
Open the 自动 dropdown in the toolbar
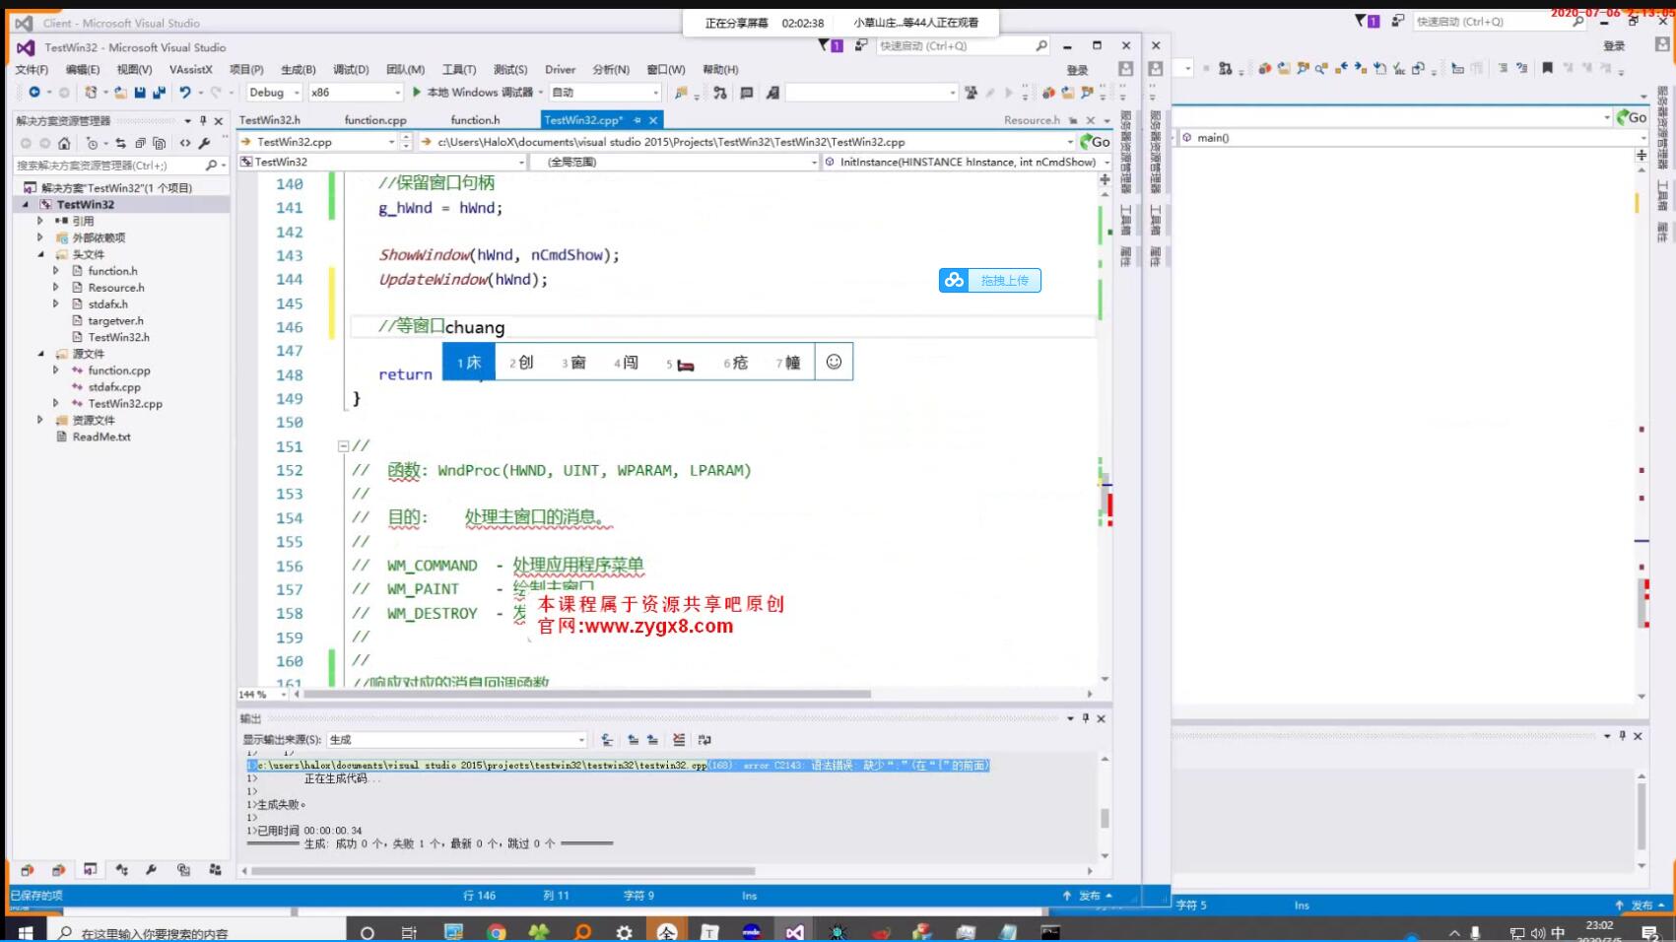pyautogui.click(x=605, y=92)
